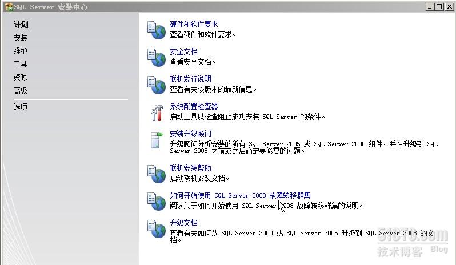456x265 pixels.
Task: Click description text 启动联机安装文档。
Action: 199,178
